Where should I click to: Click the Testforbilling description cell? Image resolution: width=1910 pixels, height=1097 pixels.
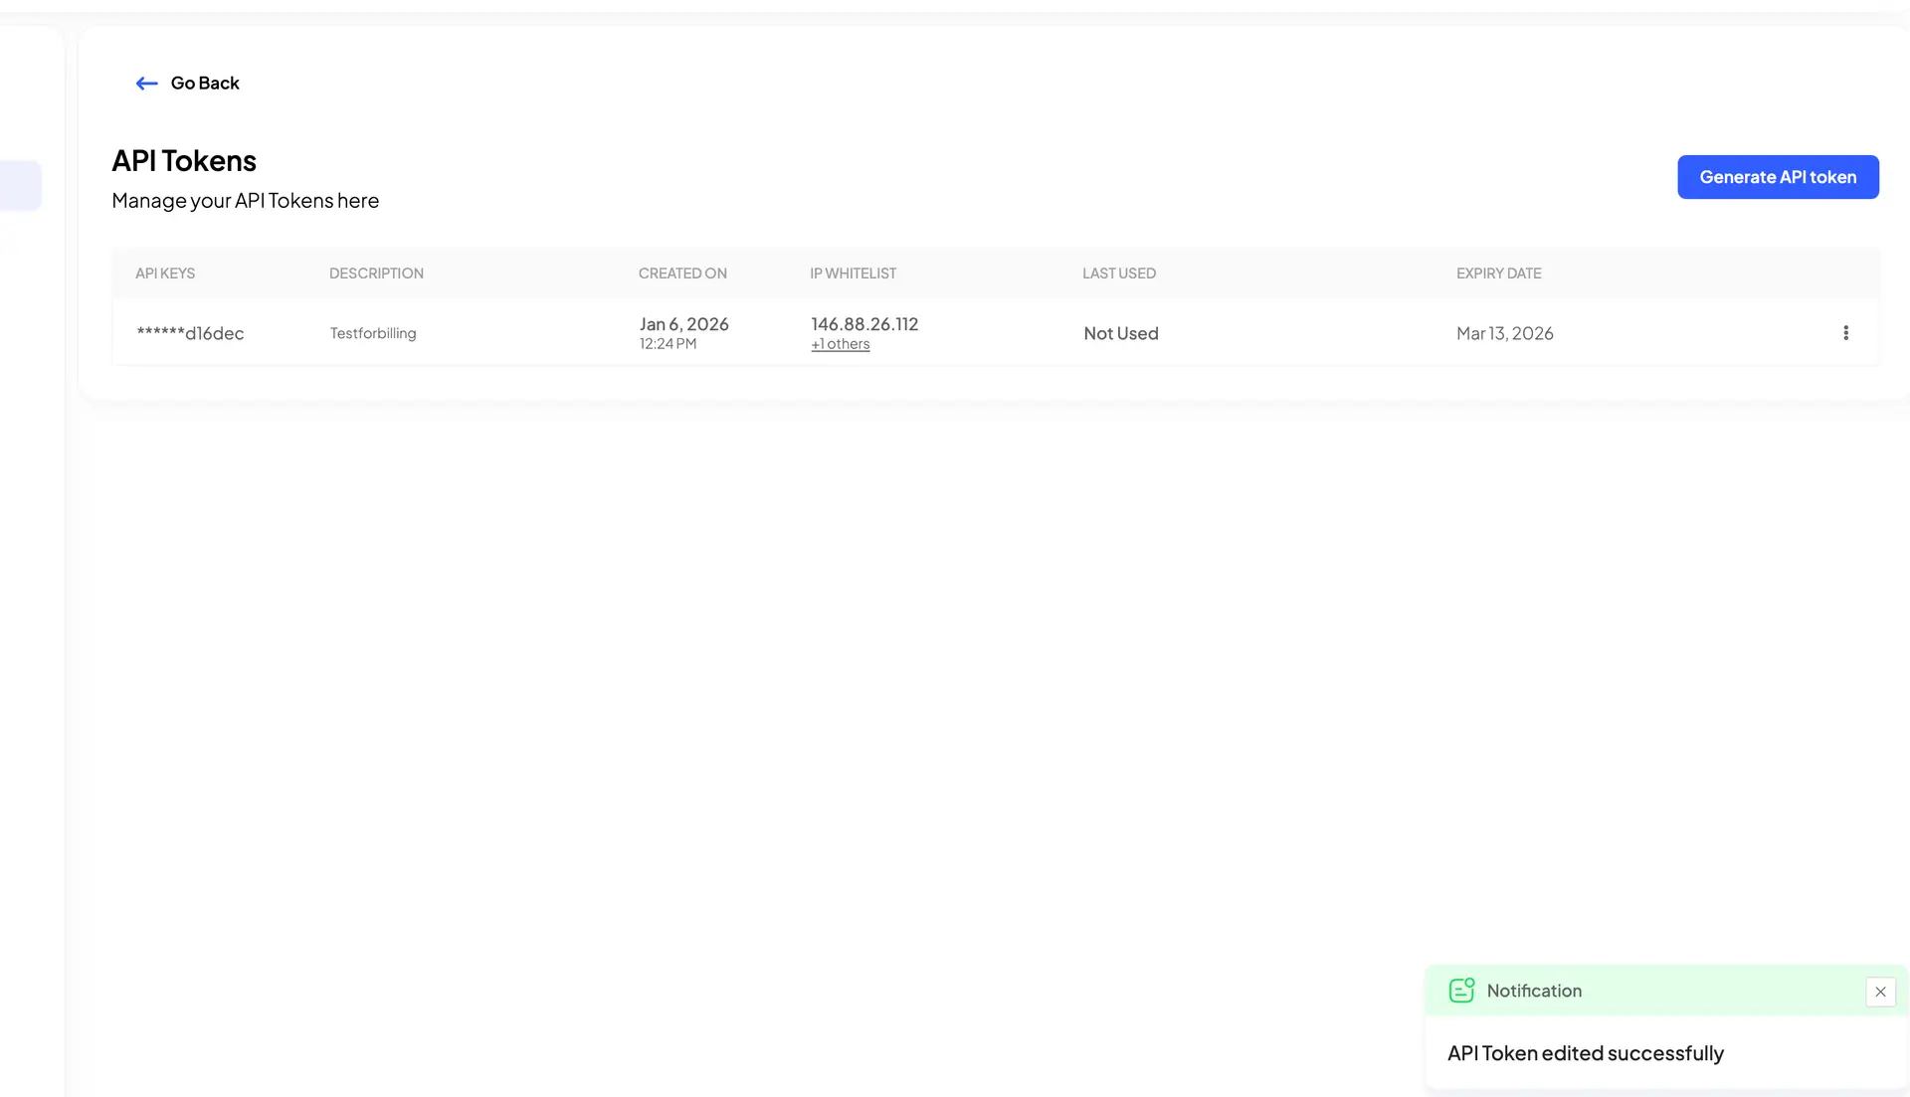pyautogui.click(x=373, y=332)
